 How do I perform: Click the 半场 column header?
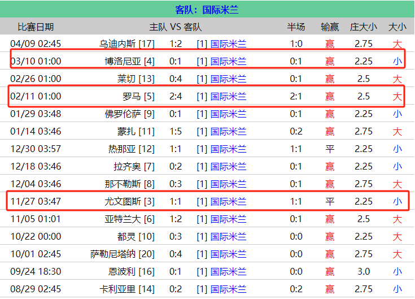point(296,27)
